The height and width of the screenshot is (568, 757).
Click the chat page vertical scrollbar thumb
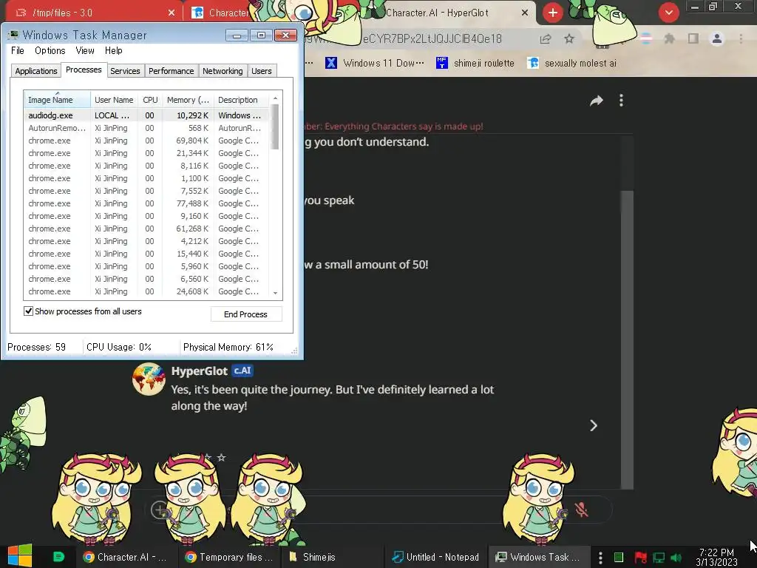pyautogui.click(x=627, y=339)
